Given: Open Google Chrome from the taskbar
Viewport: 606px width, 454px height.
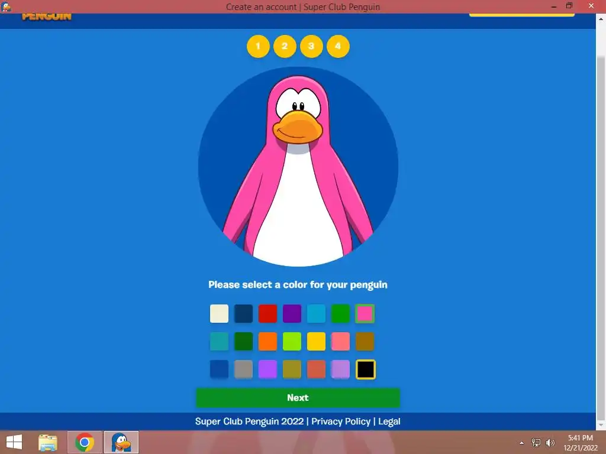Looking at the screenshot, I should (85, 442).
